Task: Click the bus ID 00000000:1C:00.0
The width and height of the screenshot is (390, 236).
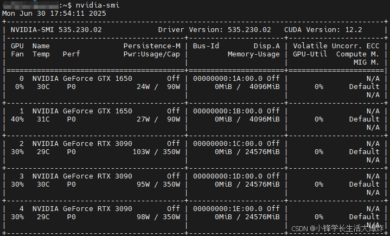Action: pos(228,144)
